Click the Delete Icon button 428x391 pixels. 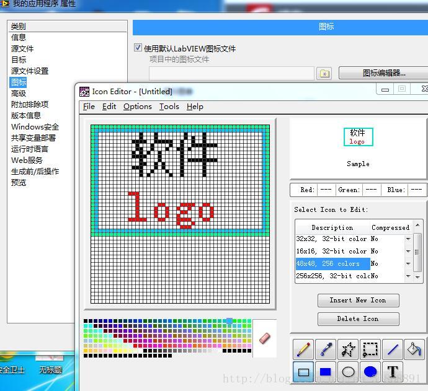click(x=358, y=319)
